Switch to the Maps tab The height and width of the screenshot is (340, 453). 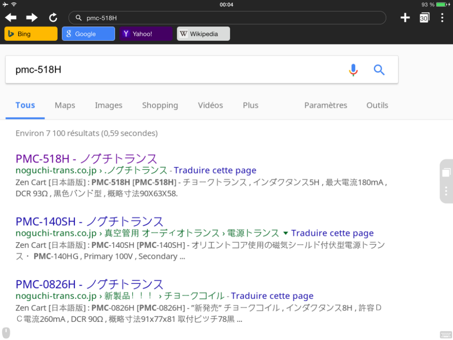click(65, 105)
